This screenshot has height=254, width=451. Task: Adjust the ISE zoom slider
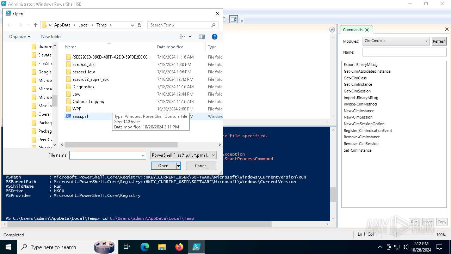(x=395, y=235)
